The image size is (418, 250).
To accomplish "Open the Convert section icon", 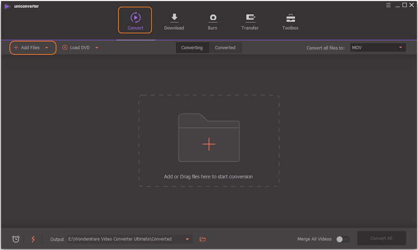I will [135, 18].
